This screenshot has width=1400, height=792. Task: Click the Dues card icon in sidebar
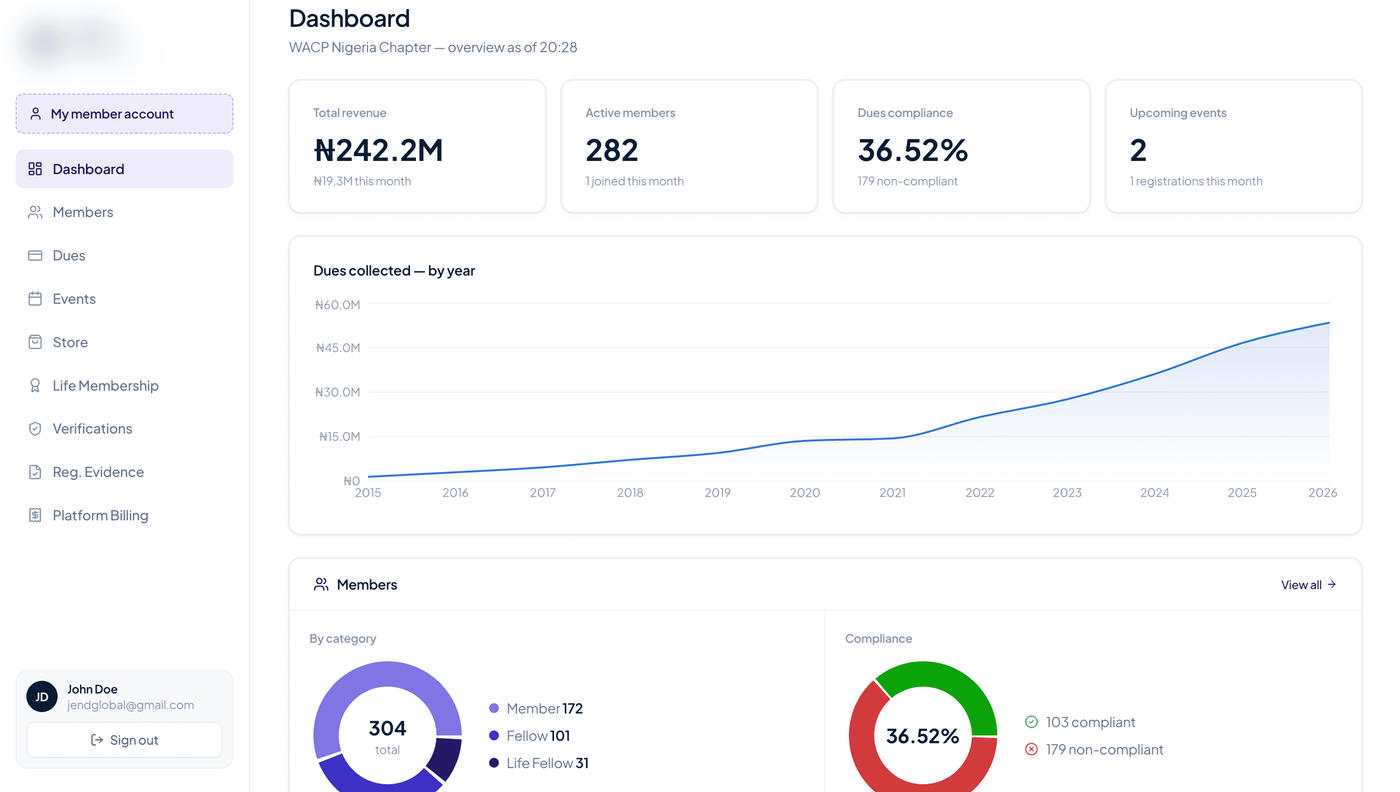(35, 255)
